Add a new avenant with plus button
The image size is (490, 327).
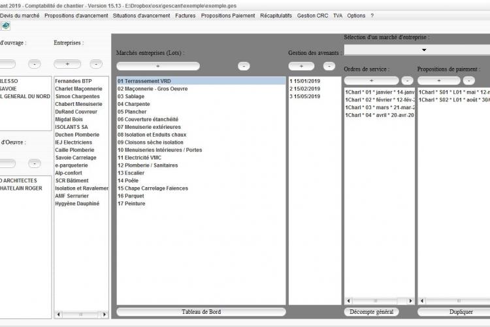point(301,66)
